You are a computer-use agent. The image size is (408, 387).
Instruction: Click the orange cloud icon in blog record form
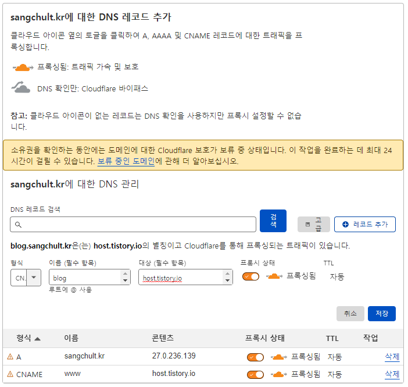[x=274, y=276]
